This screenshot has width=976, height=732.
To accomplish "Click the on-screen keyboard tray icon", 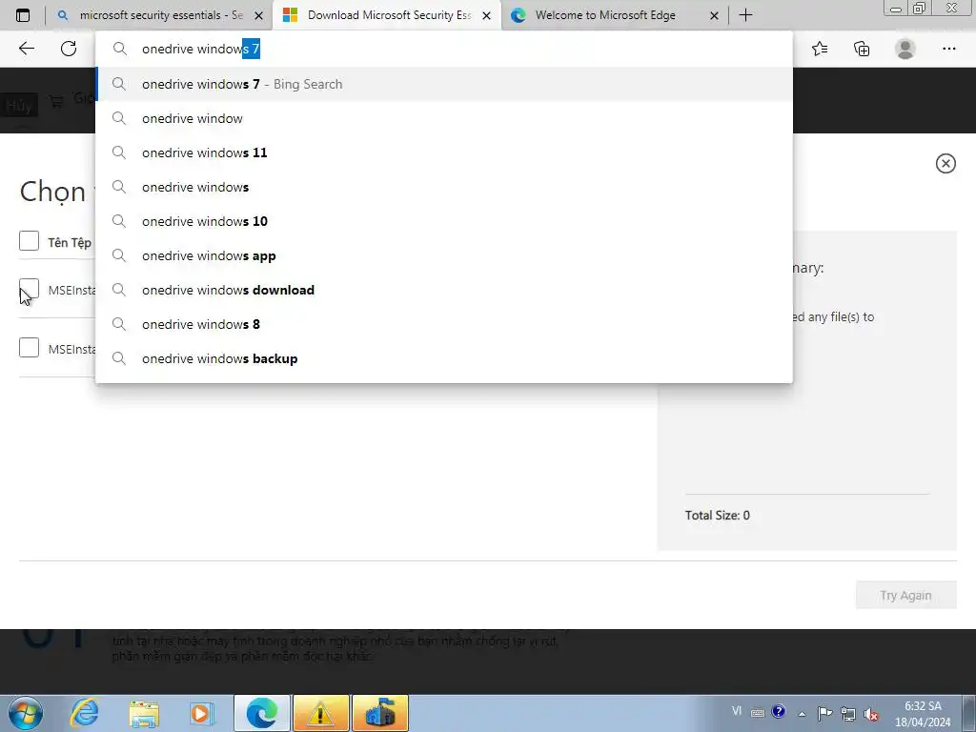I will coord(758,713).
